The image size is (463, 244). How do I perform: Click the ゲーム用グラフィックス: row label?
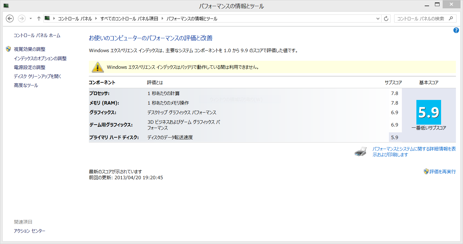point(111,125)
